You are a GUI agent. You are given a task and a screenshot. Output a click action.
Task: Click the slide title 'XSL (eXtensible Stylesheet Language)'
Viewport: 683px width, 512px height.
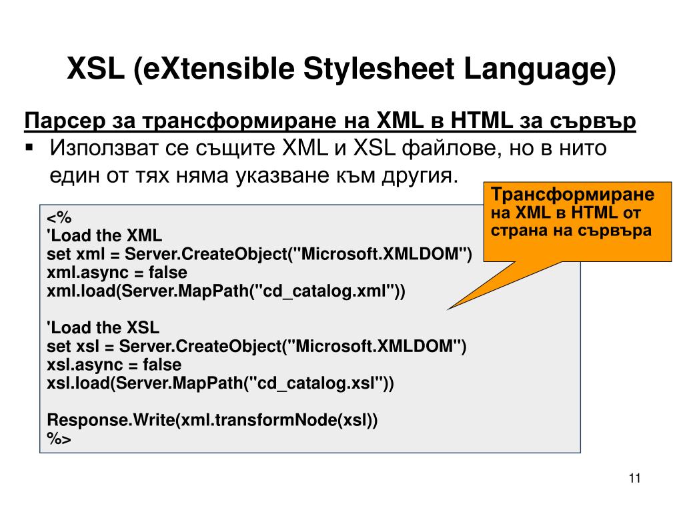pos(341,69)
